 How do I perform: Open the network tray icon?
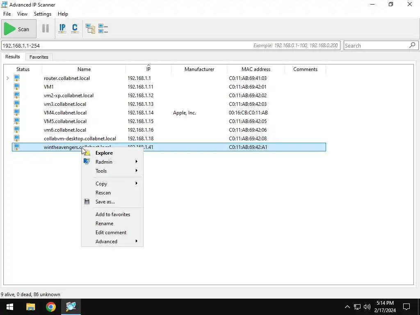point(357,307)
